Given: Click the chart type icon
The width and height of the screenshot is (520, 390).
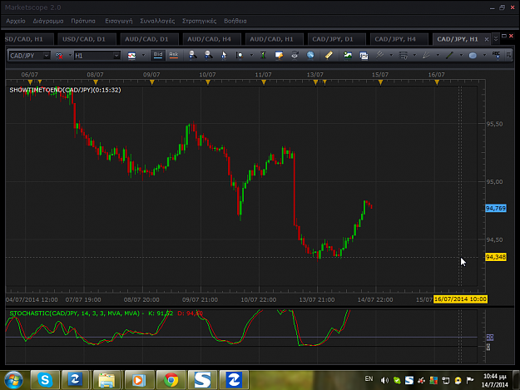Looking at the screenshot, I should [131, 56].
